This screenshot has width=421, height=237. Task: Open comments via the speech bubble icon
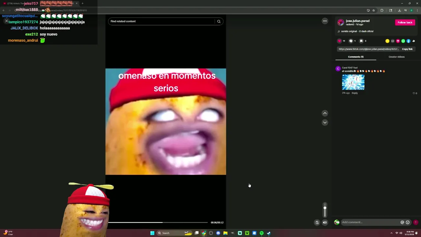(x=351, y=41)
